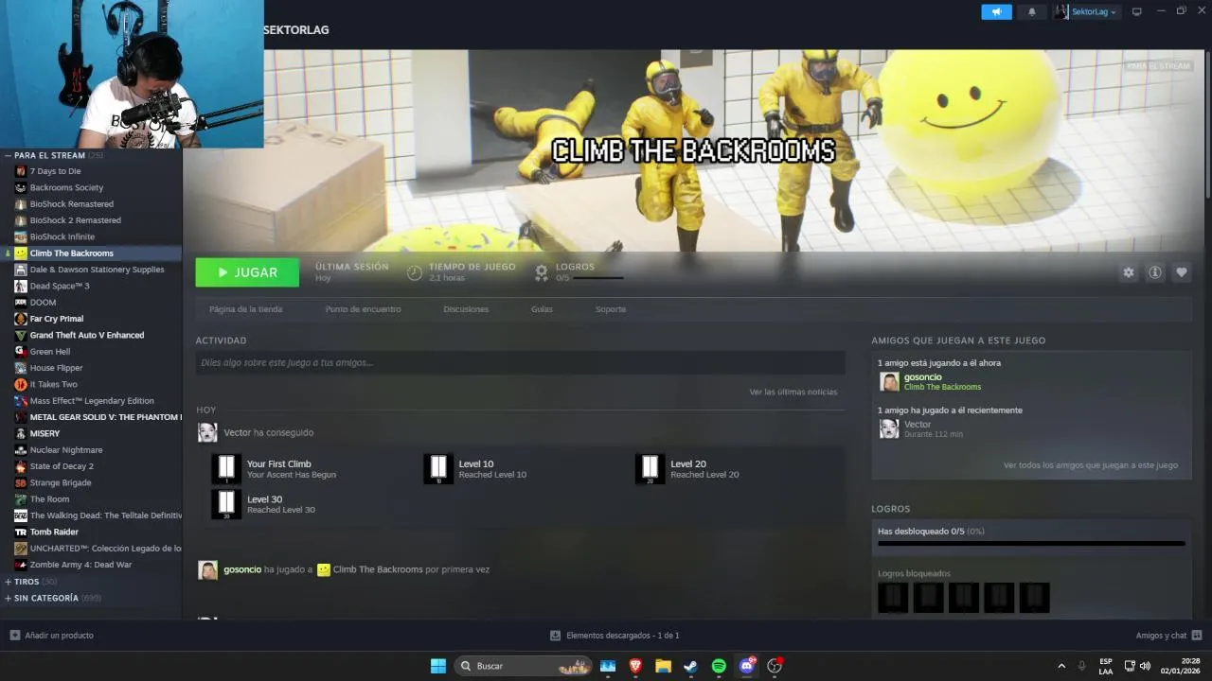Image resolution: width=1212 pixels, height=681 pixels.
Task: Open game info circle icon
Action: point(1154,272)
